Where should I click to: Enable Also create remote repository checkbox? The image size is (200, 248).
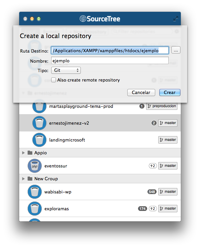pos(54,80)
